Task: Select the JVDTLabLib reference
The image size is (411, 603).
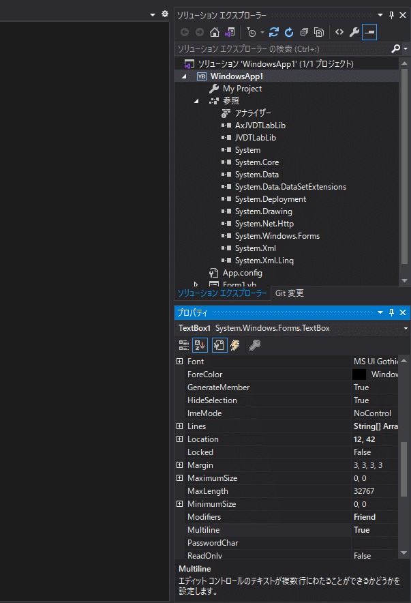Action: point(255,138)
